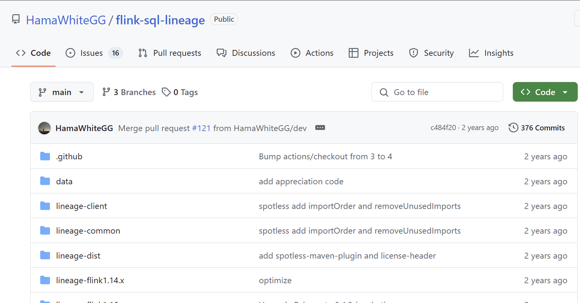Click the HamaWhiteGG avatar image
Screen dimensions: 580x303
pyautogui.click(x=44, y=128)
